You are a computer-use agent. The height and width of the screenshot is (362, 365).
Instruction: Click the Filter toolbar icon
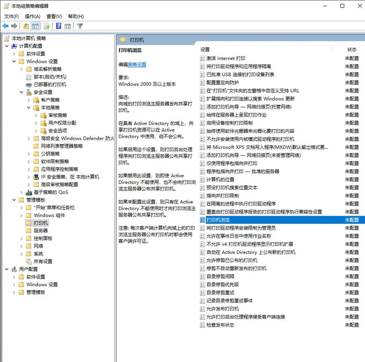(x=79, y=26)
